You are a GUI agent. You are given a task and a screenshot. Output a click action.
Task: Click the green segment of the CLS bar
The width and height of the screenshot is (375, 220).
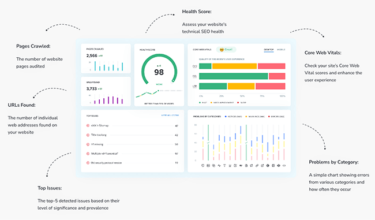click(205, 66)
